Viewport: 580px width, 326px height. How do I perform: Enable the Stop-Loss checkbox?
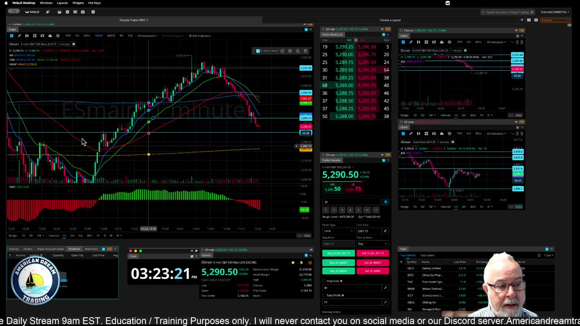(x=324, y=281)
